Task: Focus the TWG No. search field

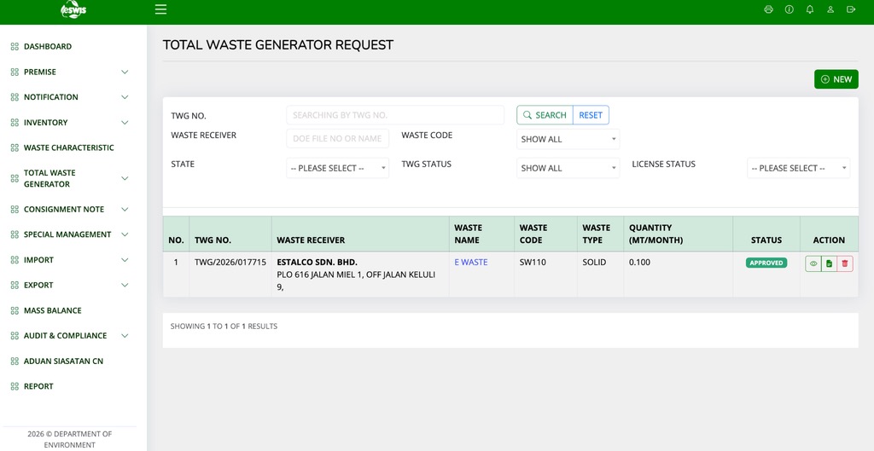Action: coord(395,115)
